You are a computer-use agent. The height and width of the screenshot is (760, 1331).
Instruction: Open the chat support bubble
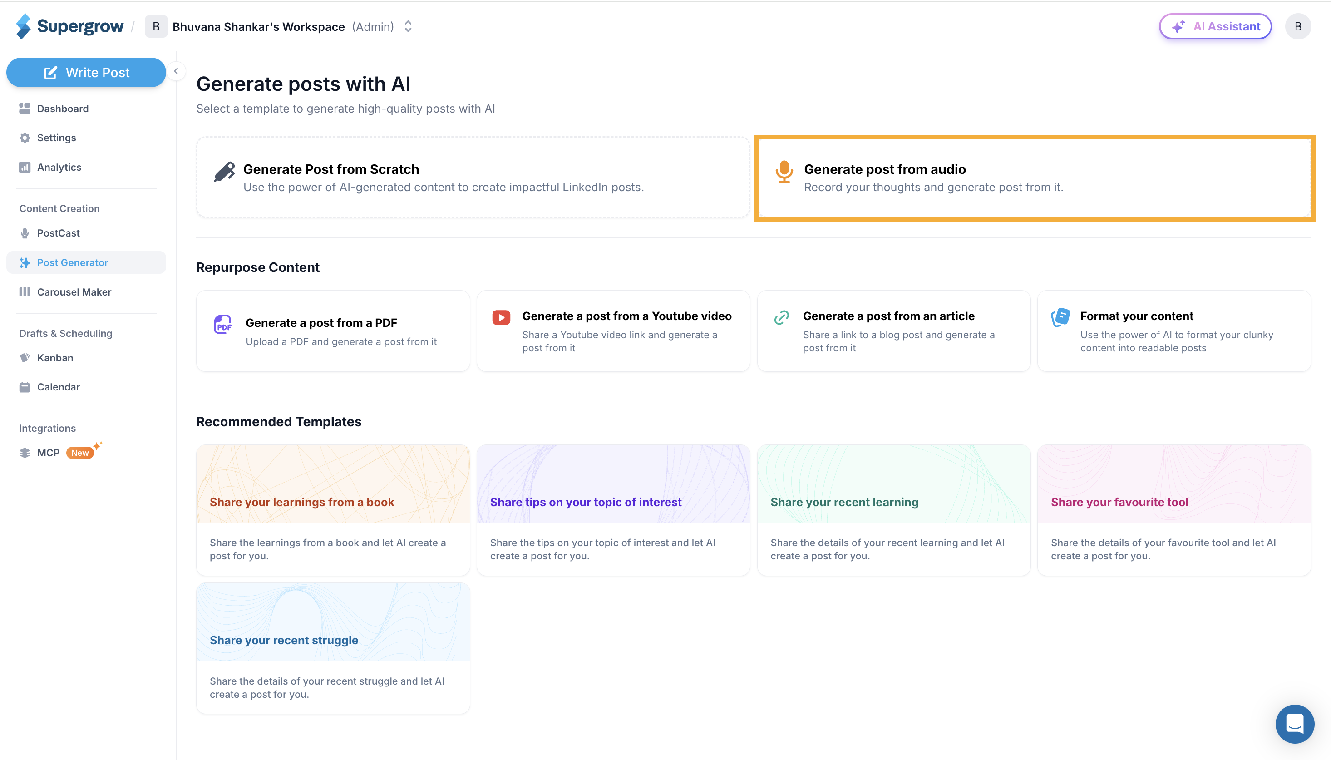[x=1295, y=724]
